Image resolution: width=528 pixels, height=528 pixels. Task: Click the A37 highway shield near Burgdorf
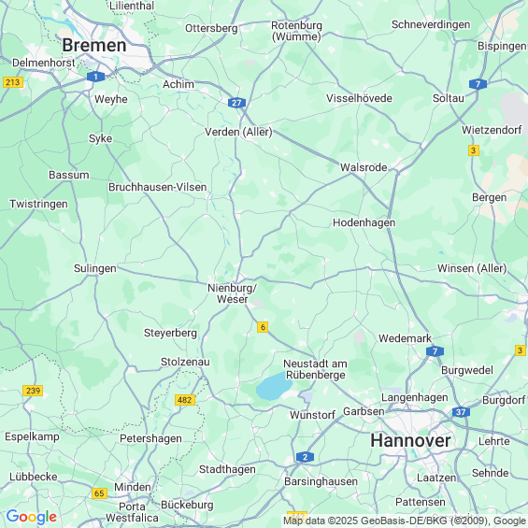[x=461, y=412]
